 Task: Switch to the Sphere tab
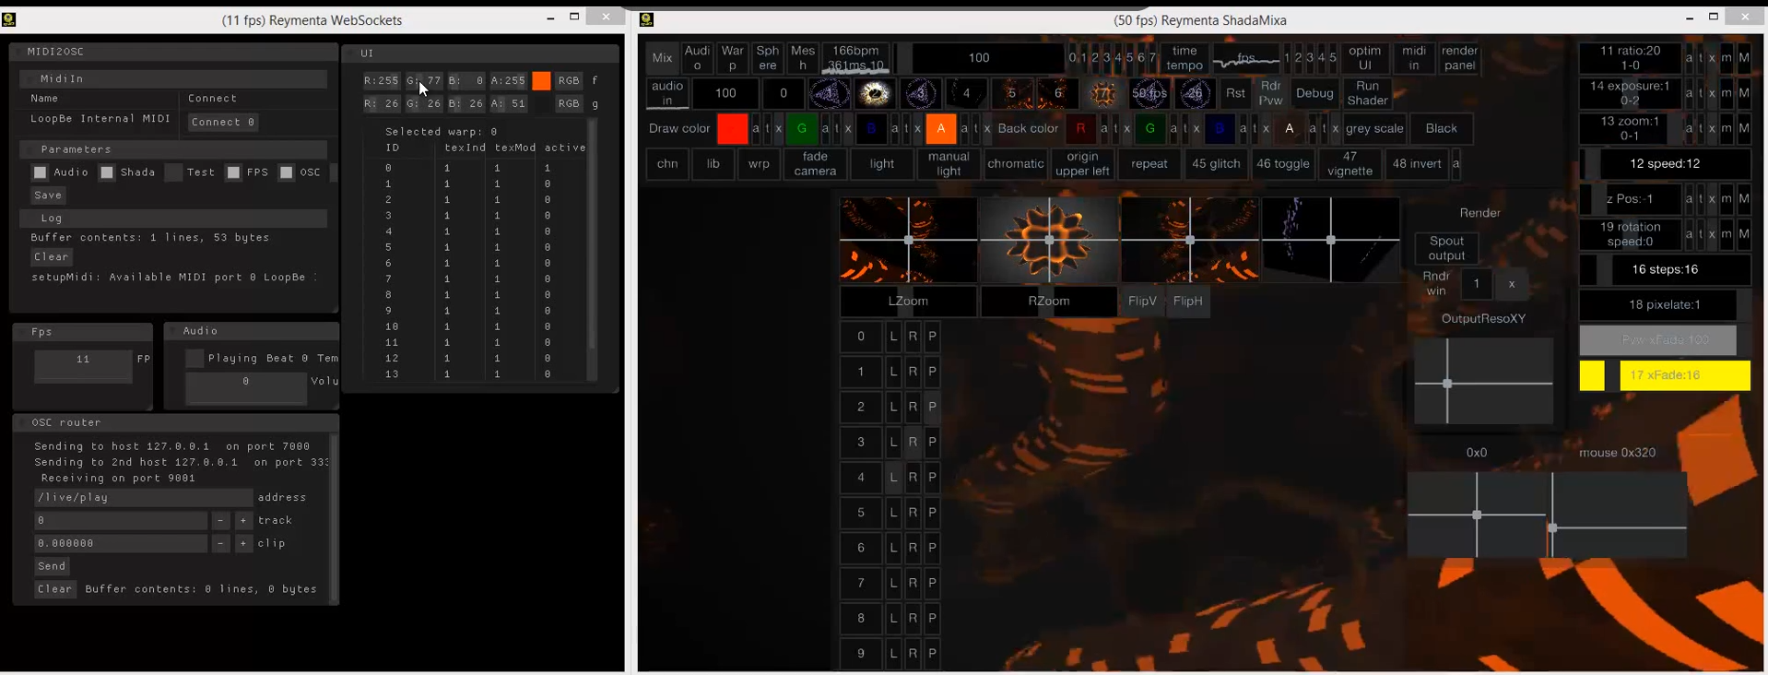click(767, 58)
